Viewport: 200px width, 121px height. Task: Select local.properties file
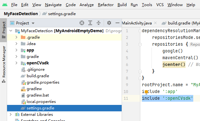[65, 102]
